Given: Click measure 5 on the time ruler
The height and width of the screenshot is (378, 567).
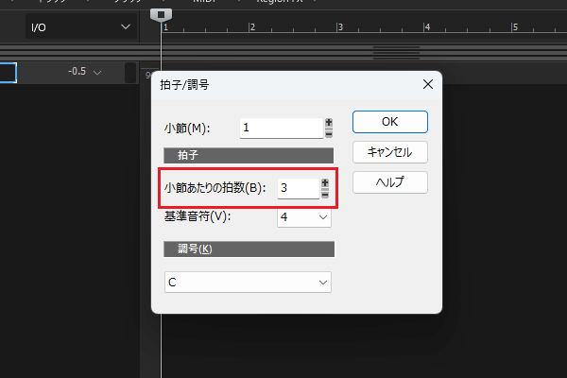Looking at the screenshot, I should pos(516,26).
